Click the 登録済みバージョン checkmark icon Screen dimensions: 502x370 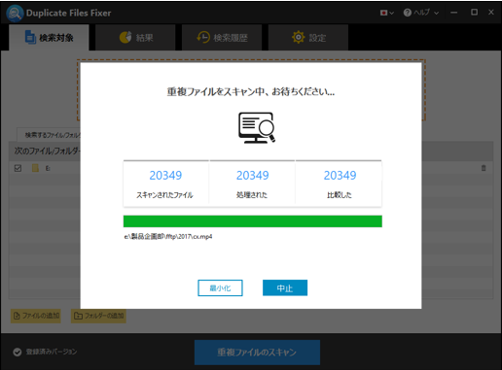click(x=18, y=352)
